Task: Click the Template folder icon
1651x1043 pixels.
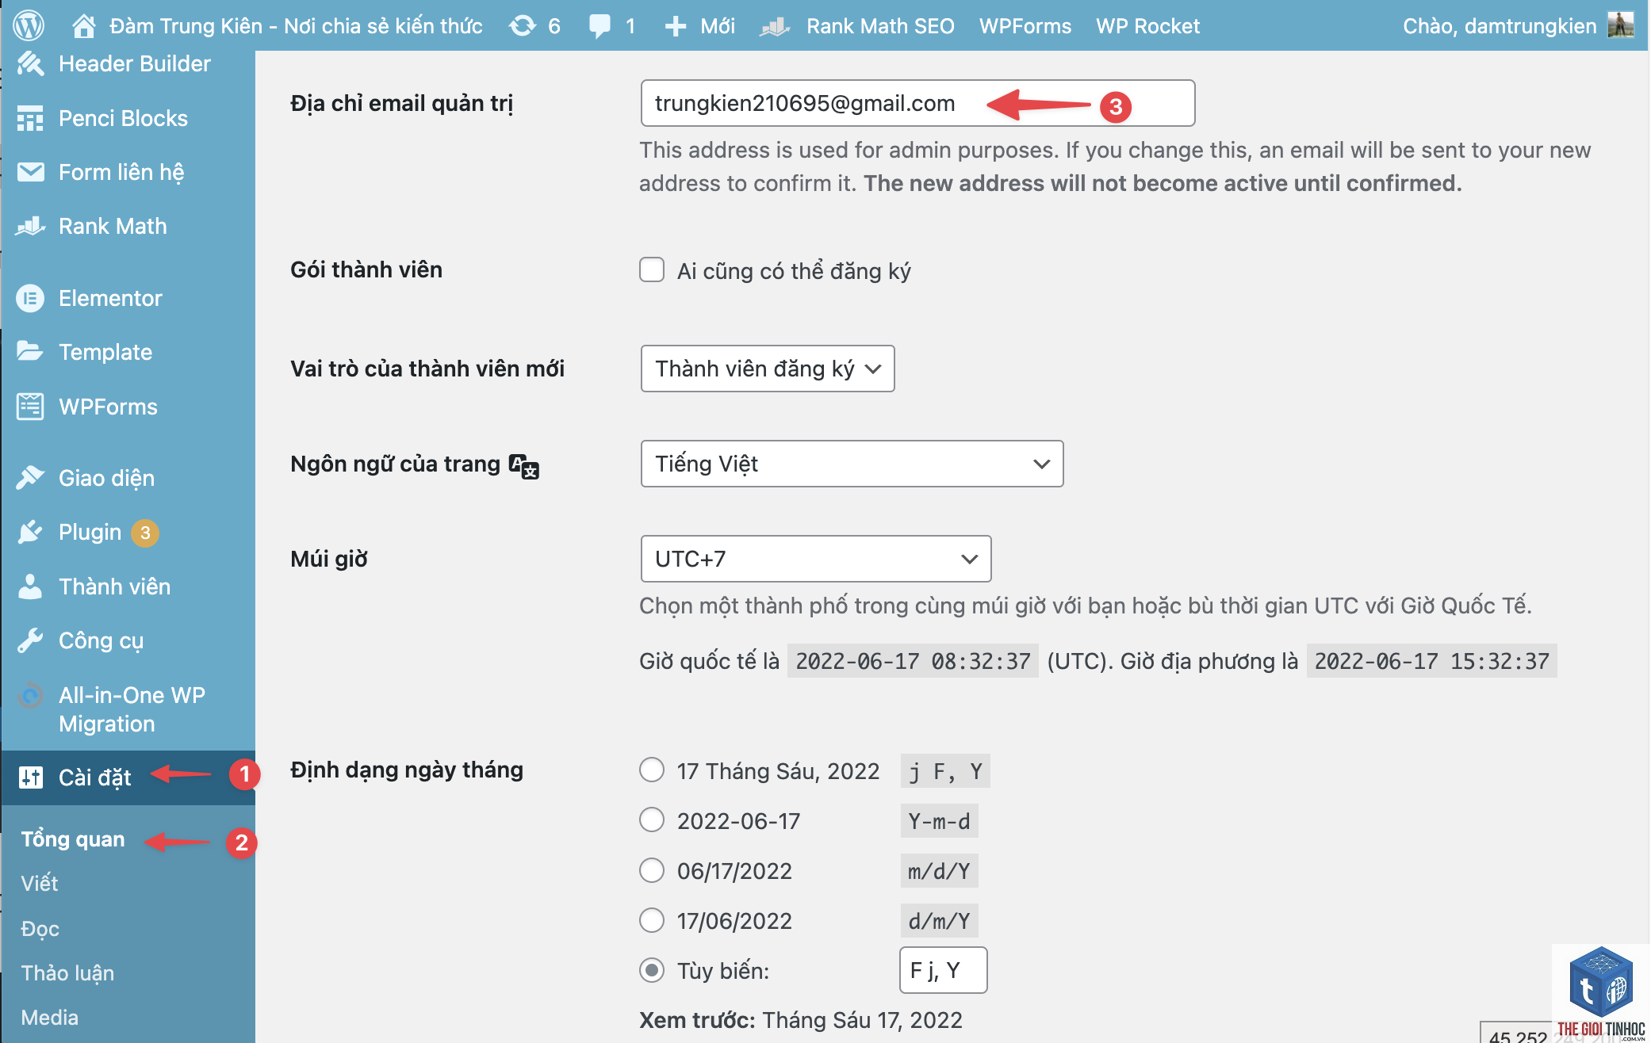Action: (x=30, y=351)
